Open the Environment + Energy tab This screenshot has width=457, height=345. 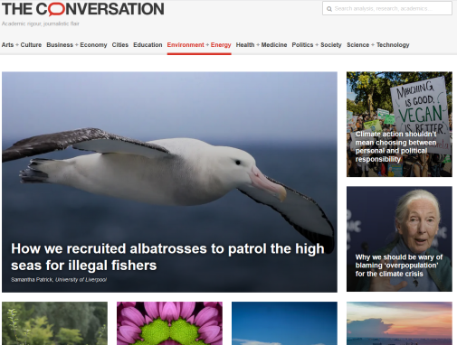click(x=199, y=45)
